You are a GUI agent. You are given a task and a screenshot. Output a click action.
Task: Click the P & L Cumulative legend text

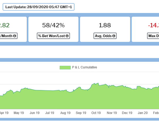85,67
